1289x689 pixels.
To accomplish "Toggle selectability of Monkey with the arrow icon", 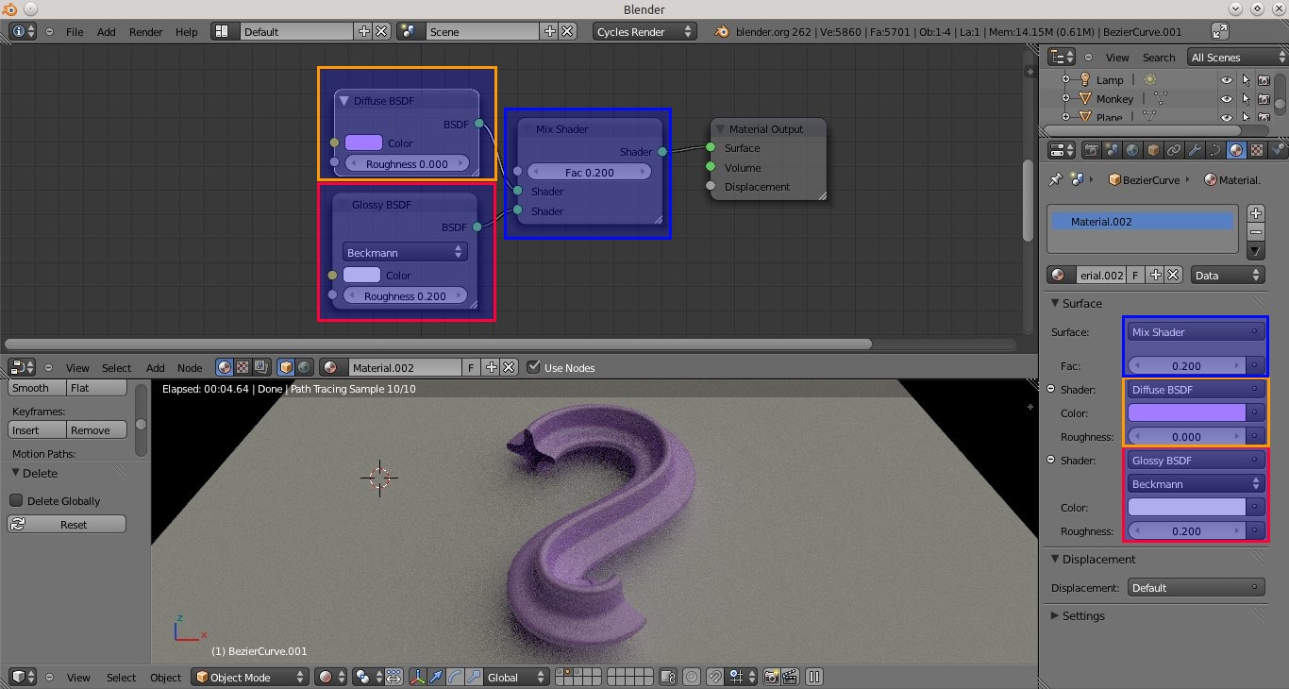I will [1246, 99].
